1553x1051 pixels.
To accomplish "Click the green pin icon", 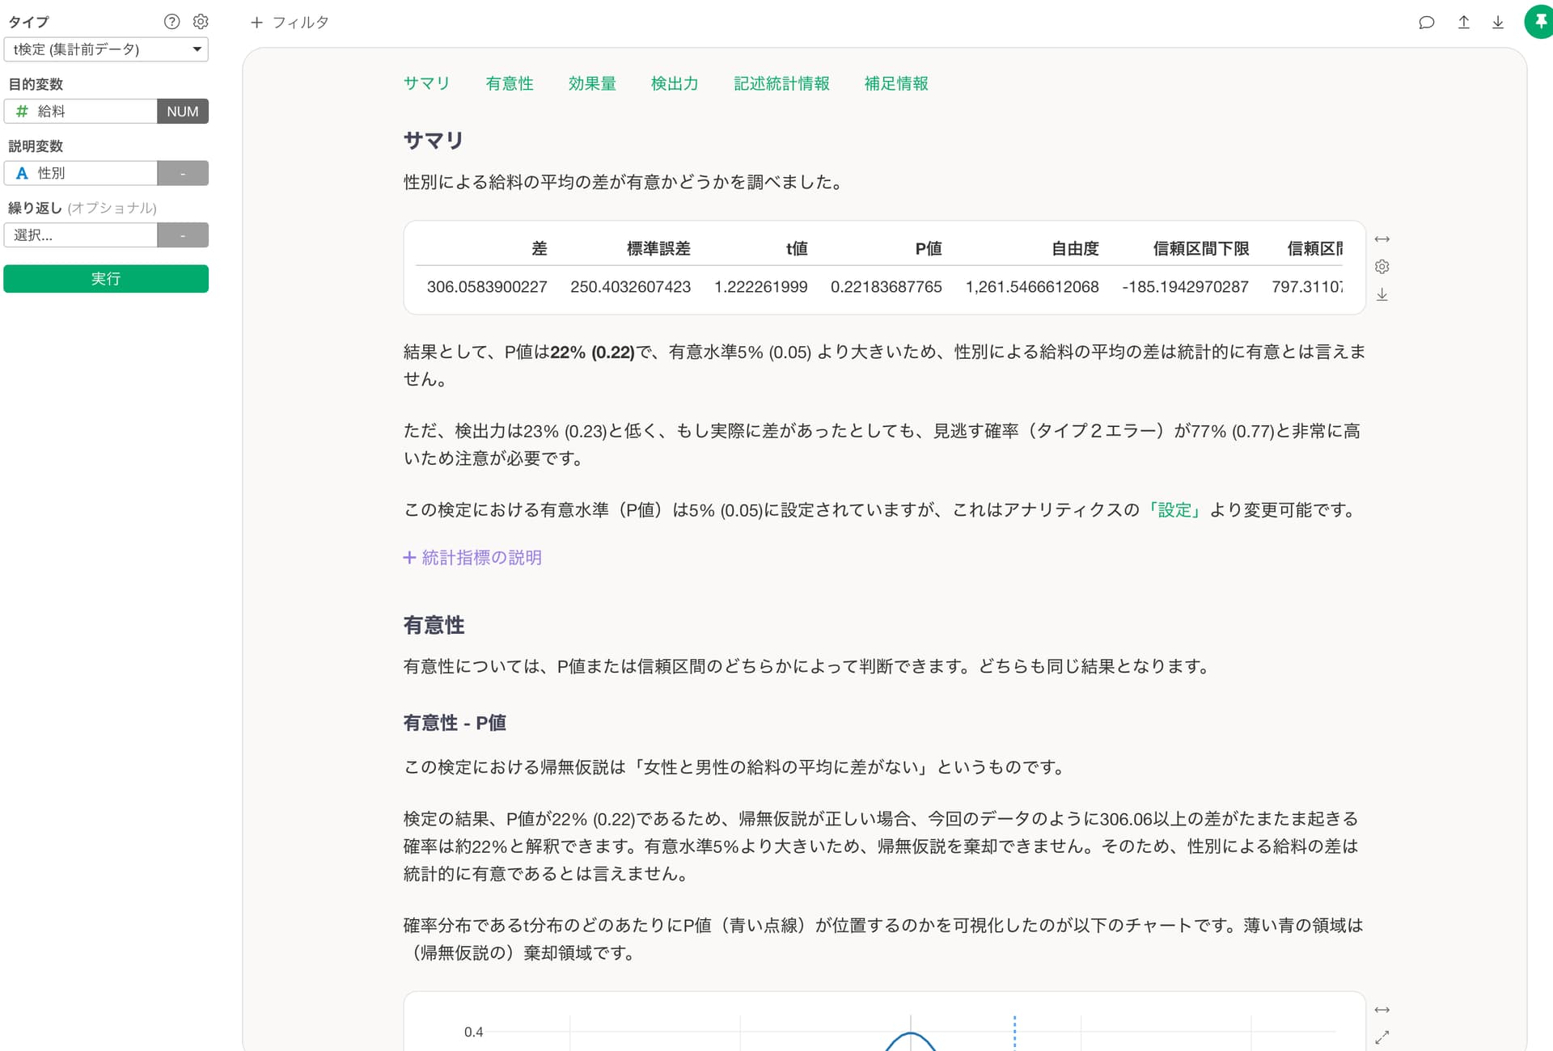I will (1539, 22).
